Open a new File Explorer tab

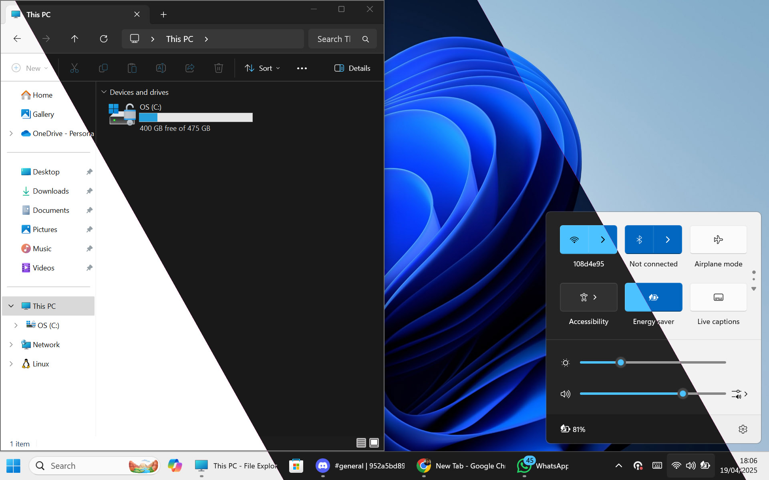tap(163, 15)
